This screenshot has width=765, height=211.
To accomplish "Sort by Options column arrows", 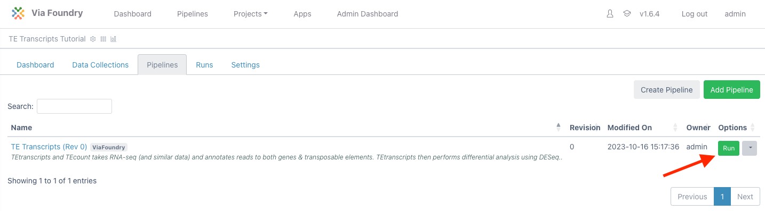I will 753,127.
